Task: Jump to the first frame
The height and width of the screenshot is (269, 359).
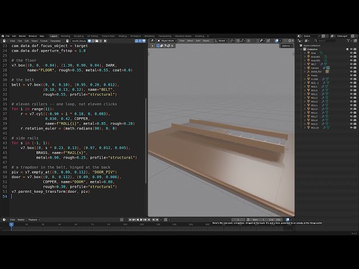Action: tap(130, 220)
